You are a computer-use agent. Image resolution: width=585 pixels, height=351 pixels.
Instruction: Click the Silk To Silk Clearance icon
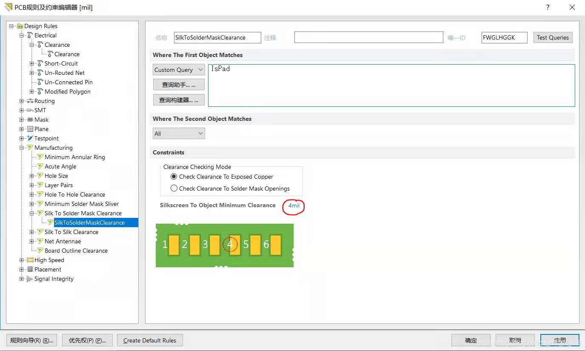40,232
